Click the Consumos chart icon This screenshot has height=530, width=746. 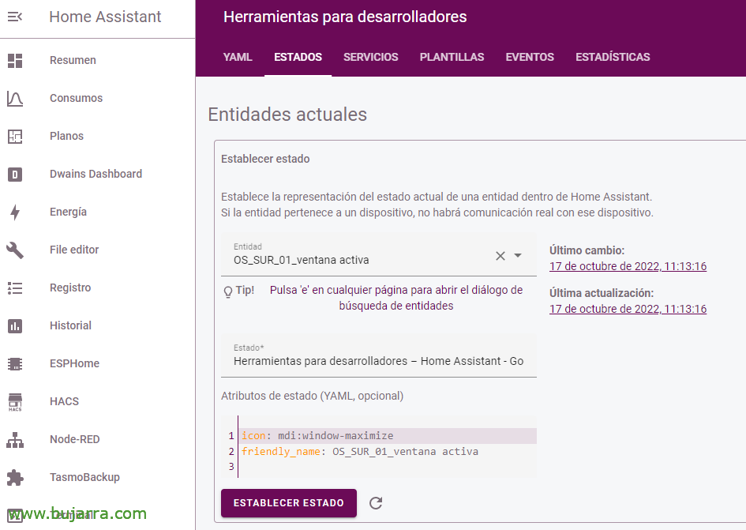tap(15, 99)
